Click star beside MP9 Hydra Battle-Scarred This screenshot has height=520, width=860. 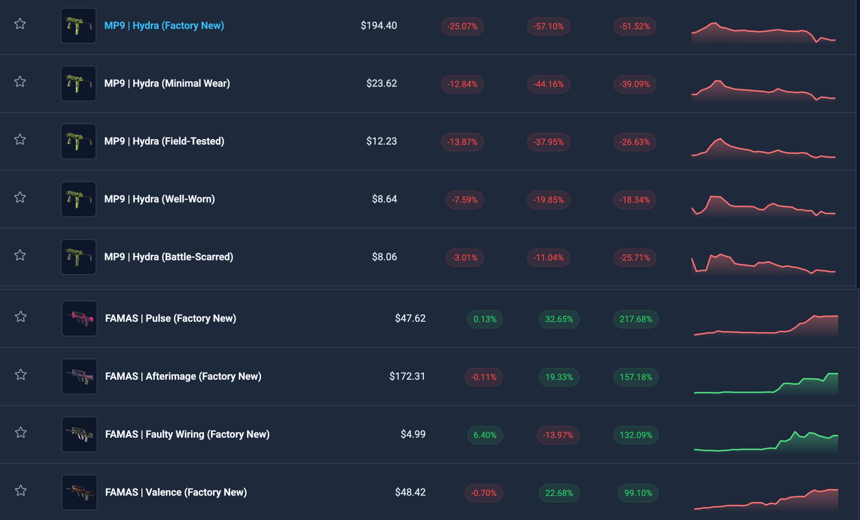pyautogui.click(x=20, y=256)
